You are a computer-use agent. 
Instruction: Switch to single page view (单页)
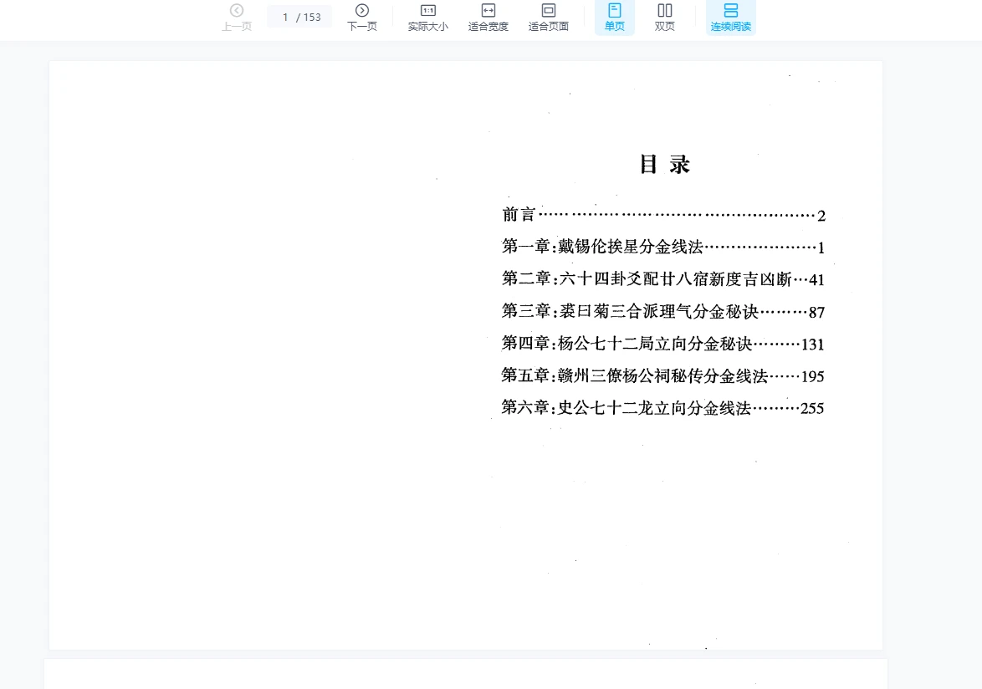[614, 17]
